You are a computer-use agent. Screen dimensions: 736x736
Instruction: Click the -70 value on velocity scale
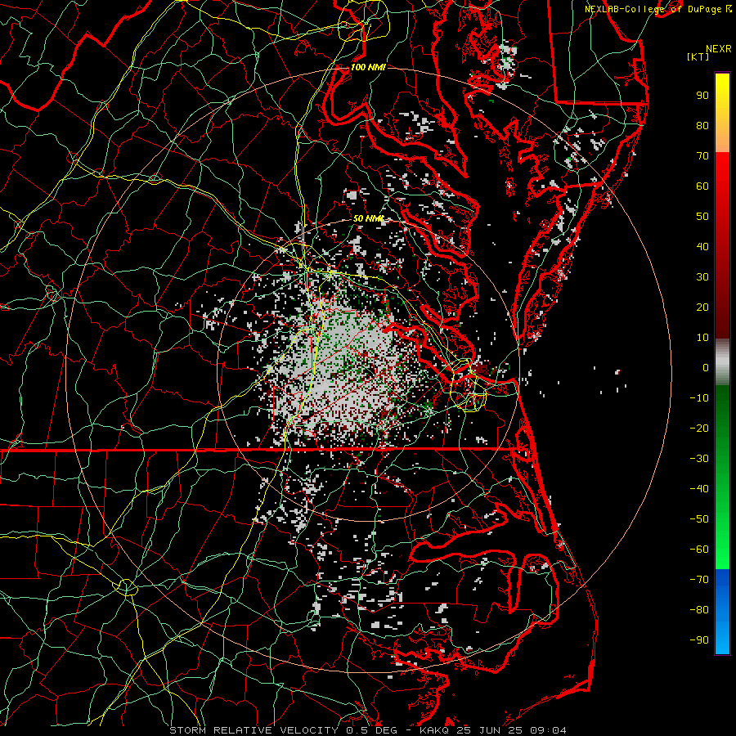699,580
